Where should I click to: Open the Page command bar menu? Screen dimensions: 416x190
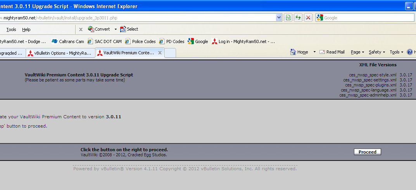[357, 52]
